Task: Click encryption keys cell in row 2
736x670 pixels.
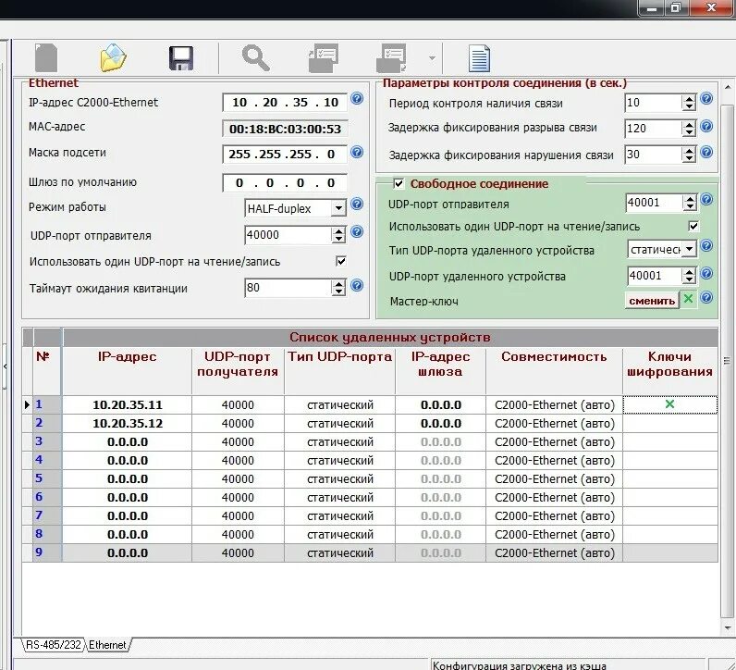Action: click(669, 423)
